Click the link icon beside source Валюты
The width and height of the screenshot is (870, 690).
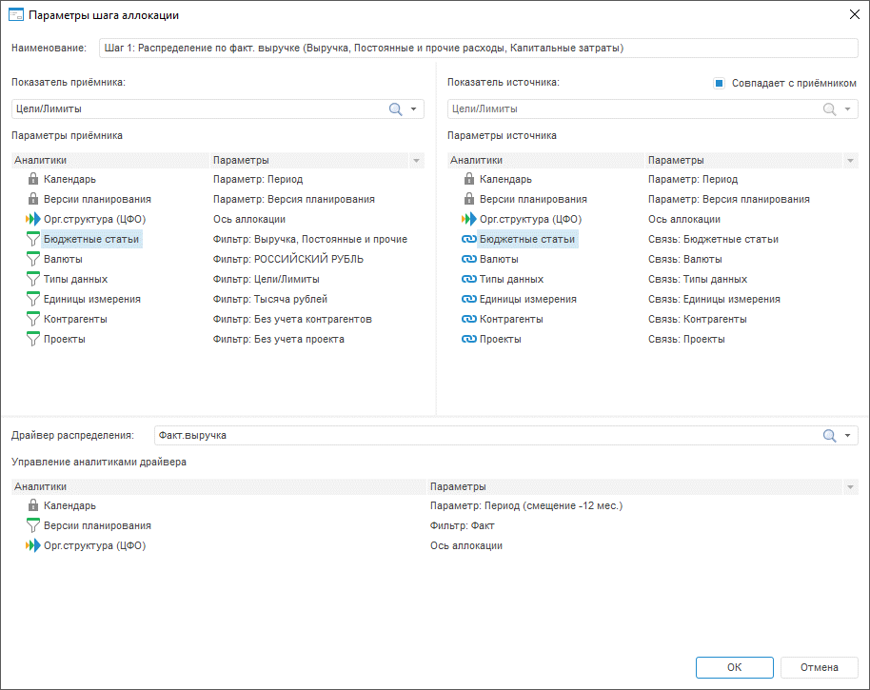pyautogui.click(x=467, y=259)
